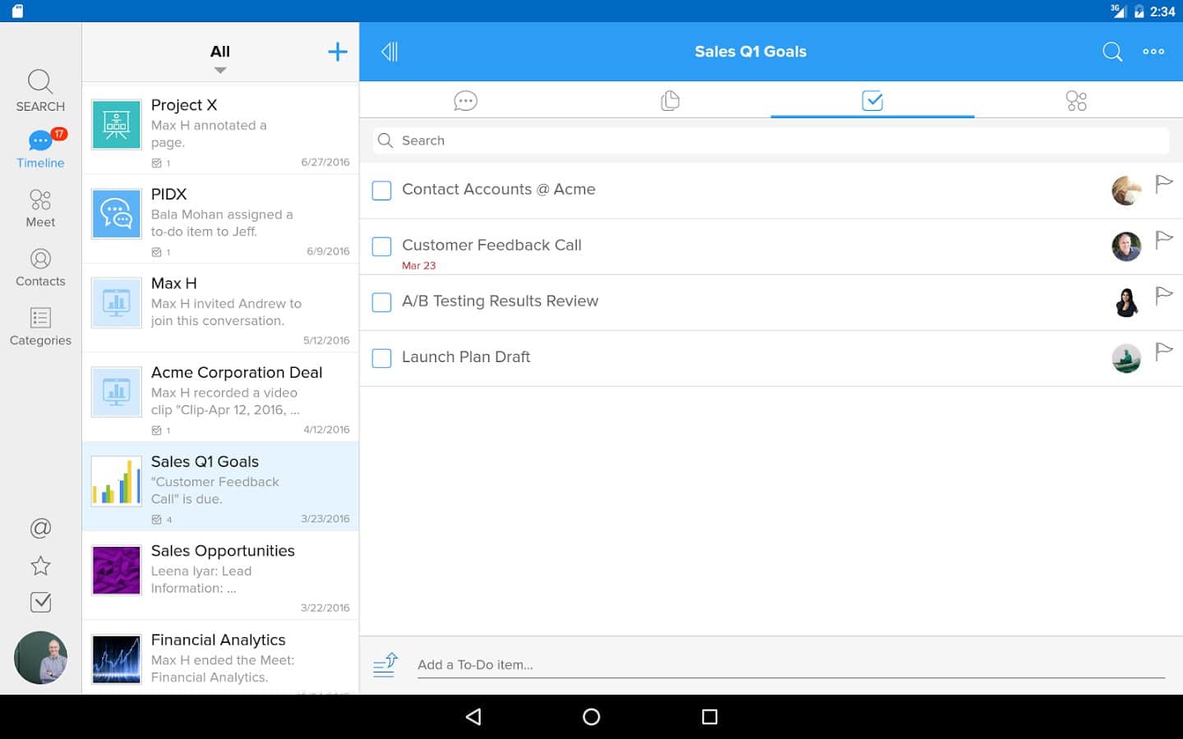This screenshot has height=739, width=1183.
Task: Open the Timeline with 17 notifications
Action: point(40,149)
